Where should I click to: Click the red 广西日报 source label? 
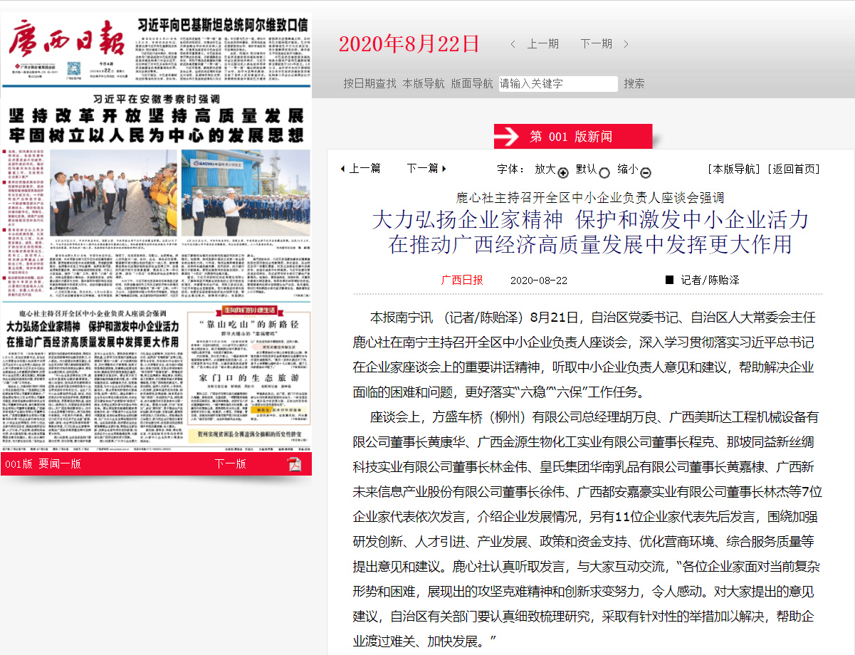pyautogui.click(x=462, y=280)
